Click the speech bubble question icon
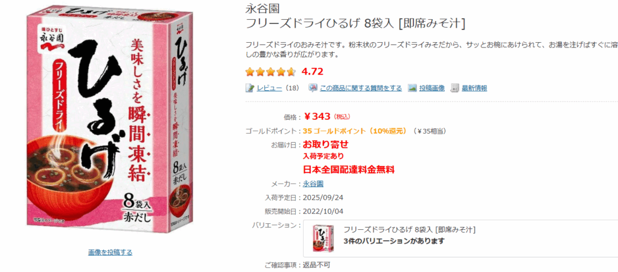Image resolution: width=618 pixels, height=272 pixels. click(313, 88)
